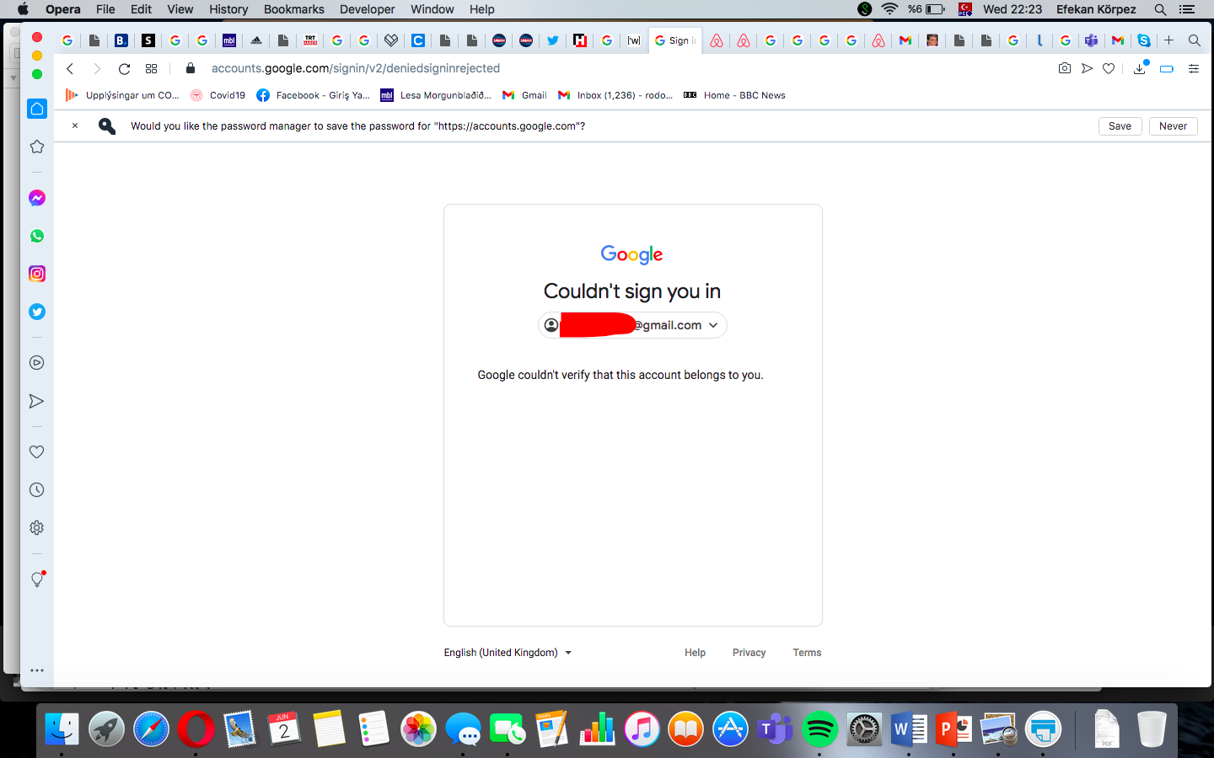Take a snapshot with camera icon
The width and height of the screenshot is (1214, 758).
point(1065,68)
